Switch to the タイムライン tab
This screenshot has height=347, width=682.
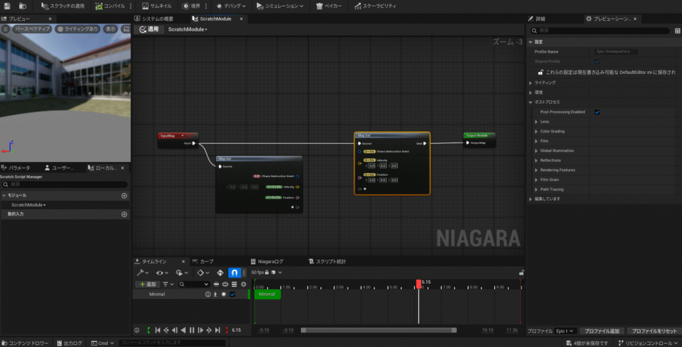coord(155,261)
